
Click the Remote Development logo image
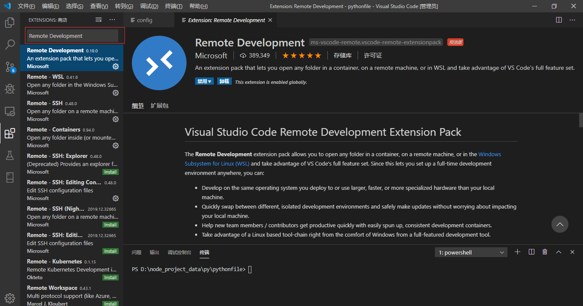click(x=159, y=63)
